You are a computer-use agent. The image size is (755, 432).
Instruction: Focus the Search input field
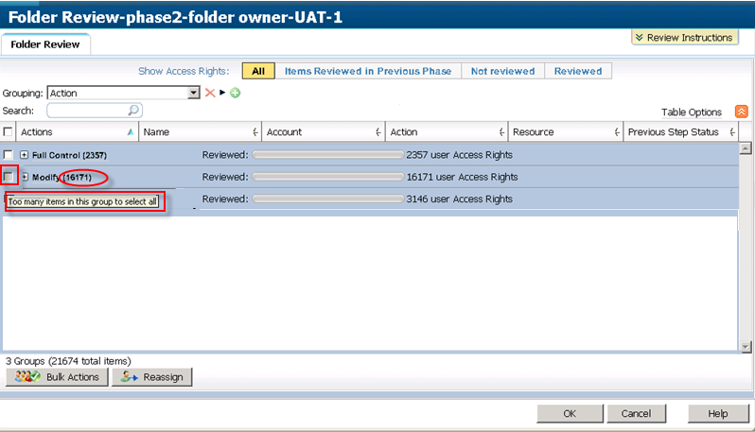pos(95,111)
